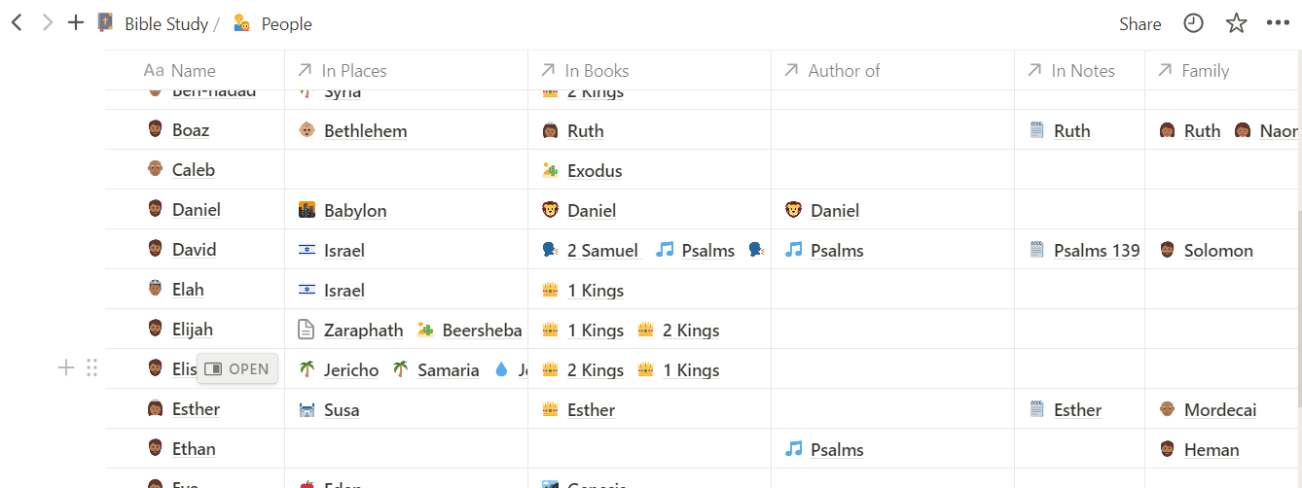Open page history clock icon
1302x488 pixels.
1194,23
